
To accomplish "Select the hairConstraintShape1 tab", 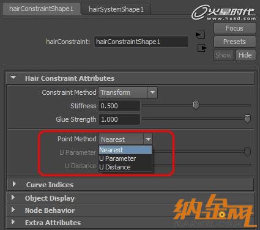I will click(42, 9).
